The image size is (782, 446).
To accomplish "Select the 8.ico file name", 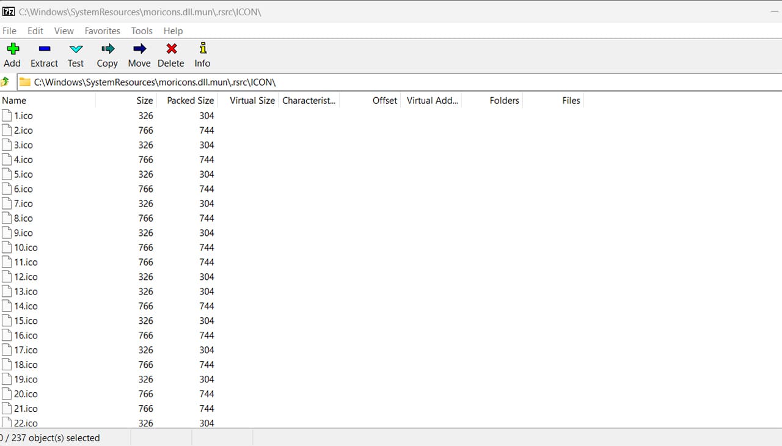I will pos(23,218).
